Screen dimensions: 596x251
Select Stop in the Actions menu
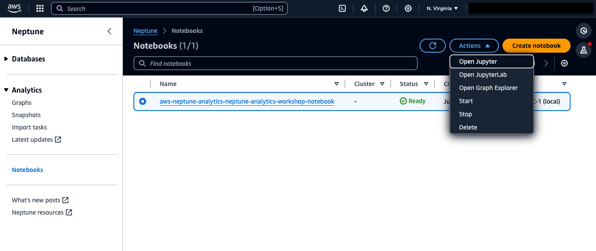(x=465, y=114)
